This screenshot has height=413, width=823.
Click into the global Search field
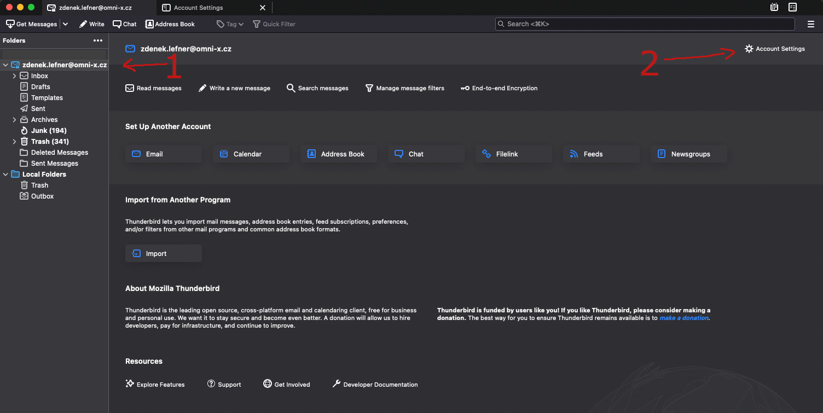tap(645, 24)
